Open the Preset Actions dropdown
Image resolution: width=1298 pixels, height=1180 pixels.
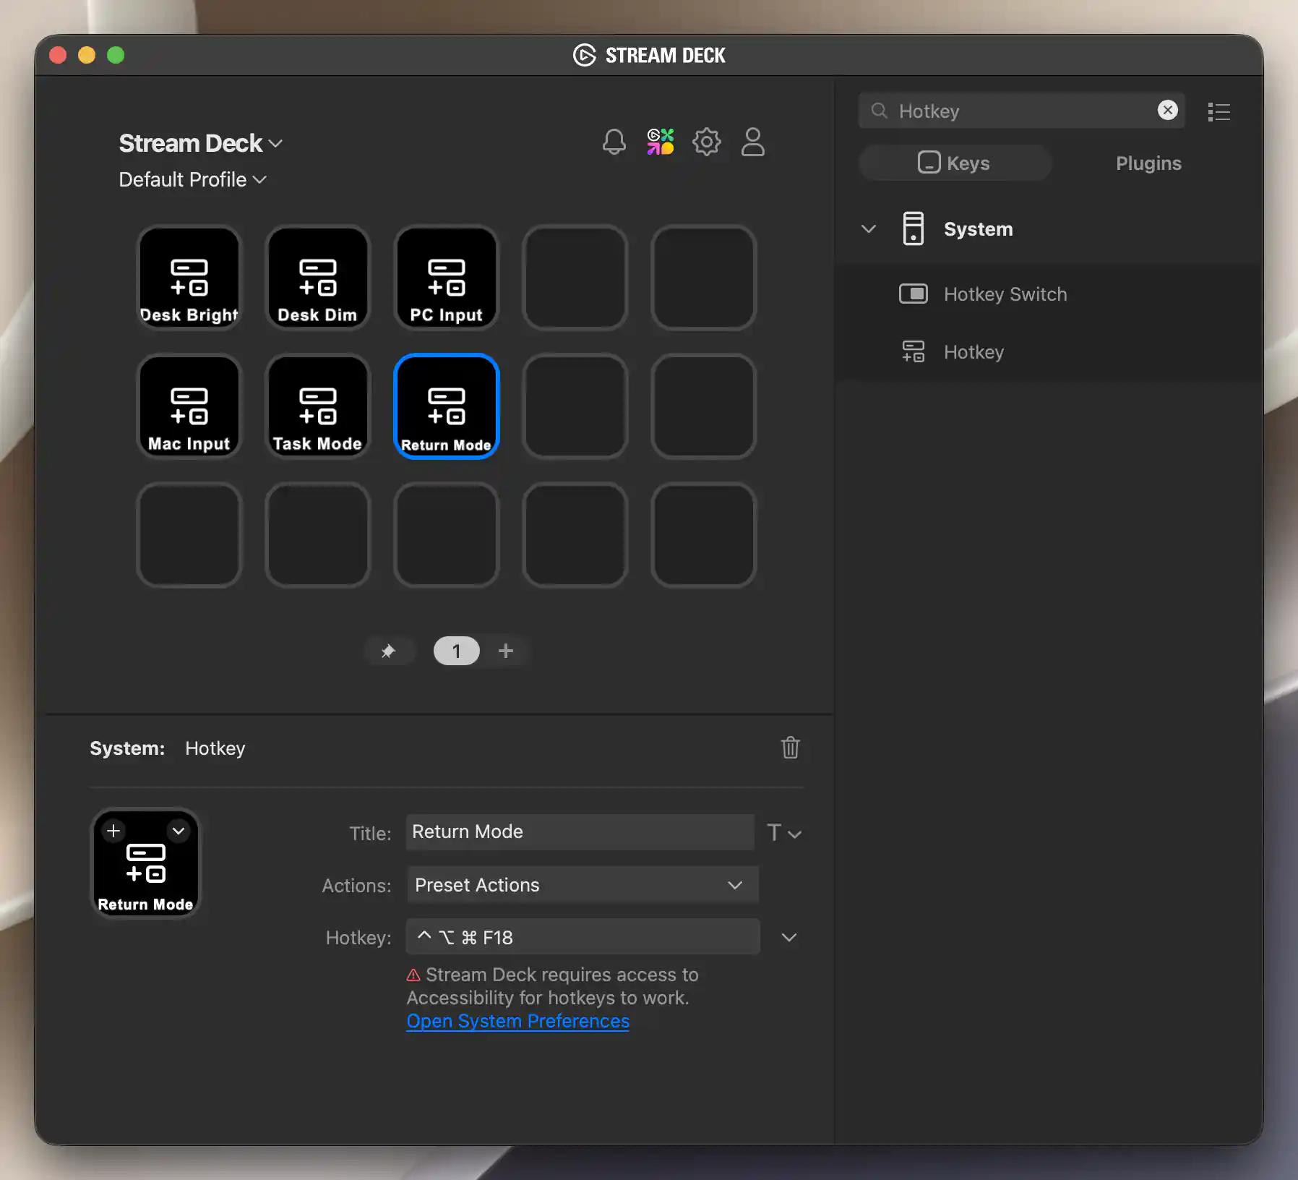(x=583, y=885)
